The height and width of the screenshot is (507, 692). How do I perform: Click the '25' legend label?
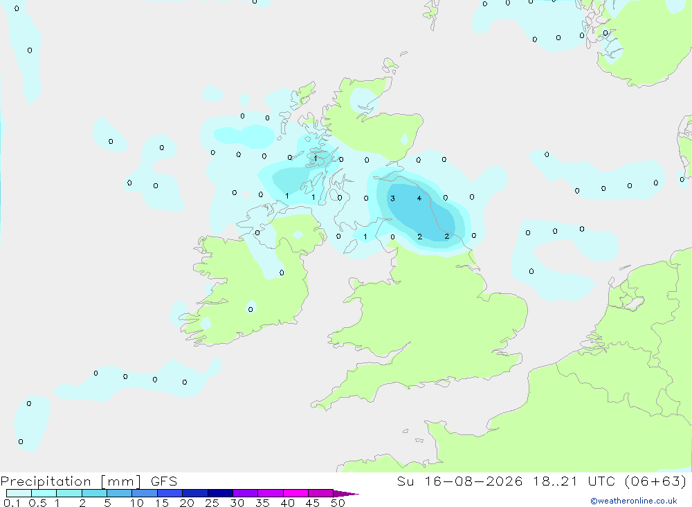coord(212,503)
